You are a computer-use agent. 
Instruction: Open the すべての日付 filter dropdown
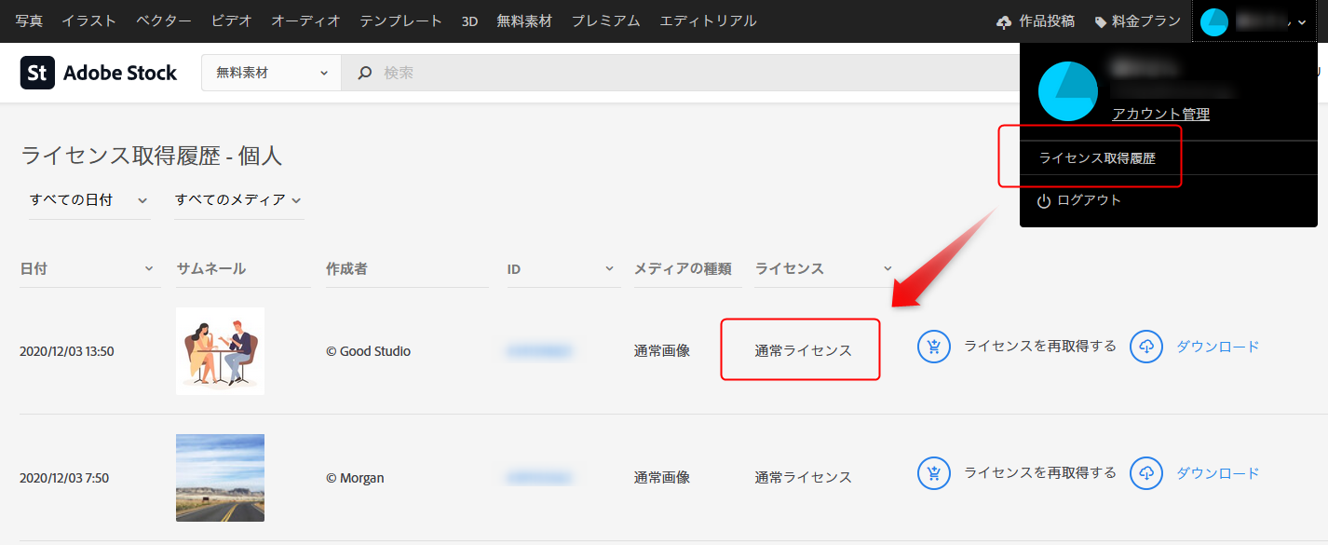pos(88,199)
